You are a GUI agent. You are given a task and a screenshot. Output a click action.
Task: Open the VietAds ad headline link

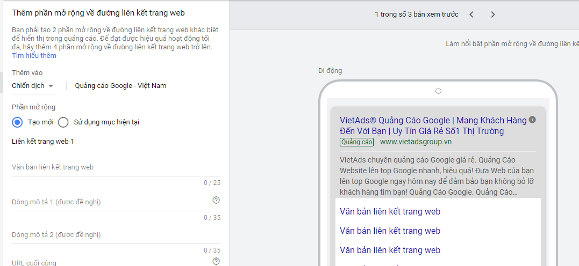click(x=433, y=125)
